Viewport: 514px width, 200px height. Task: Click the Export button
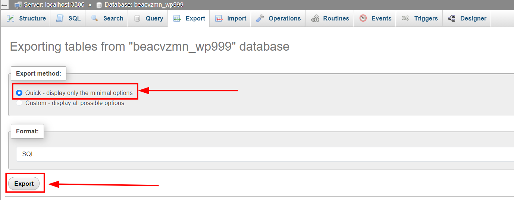pos(24,184)
